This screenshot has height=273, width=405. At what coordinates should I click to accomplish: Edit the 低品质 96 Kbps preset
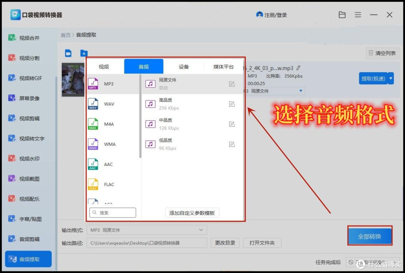click(x=232, y=144)
